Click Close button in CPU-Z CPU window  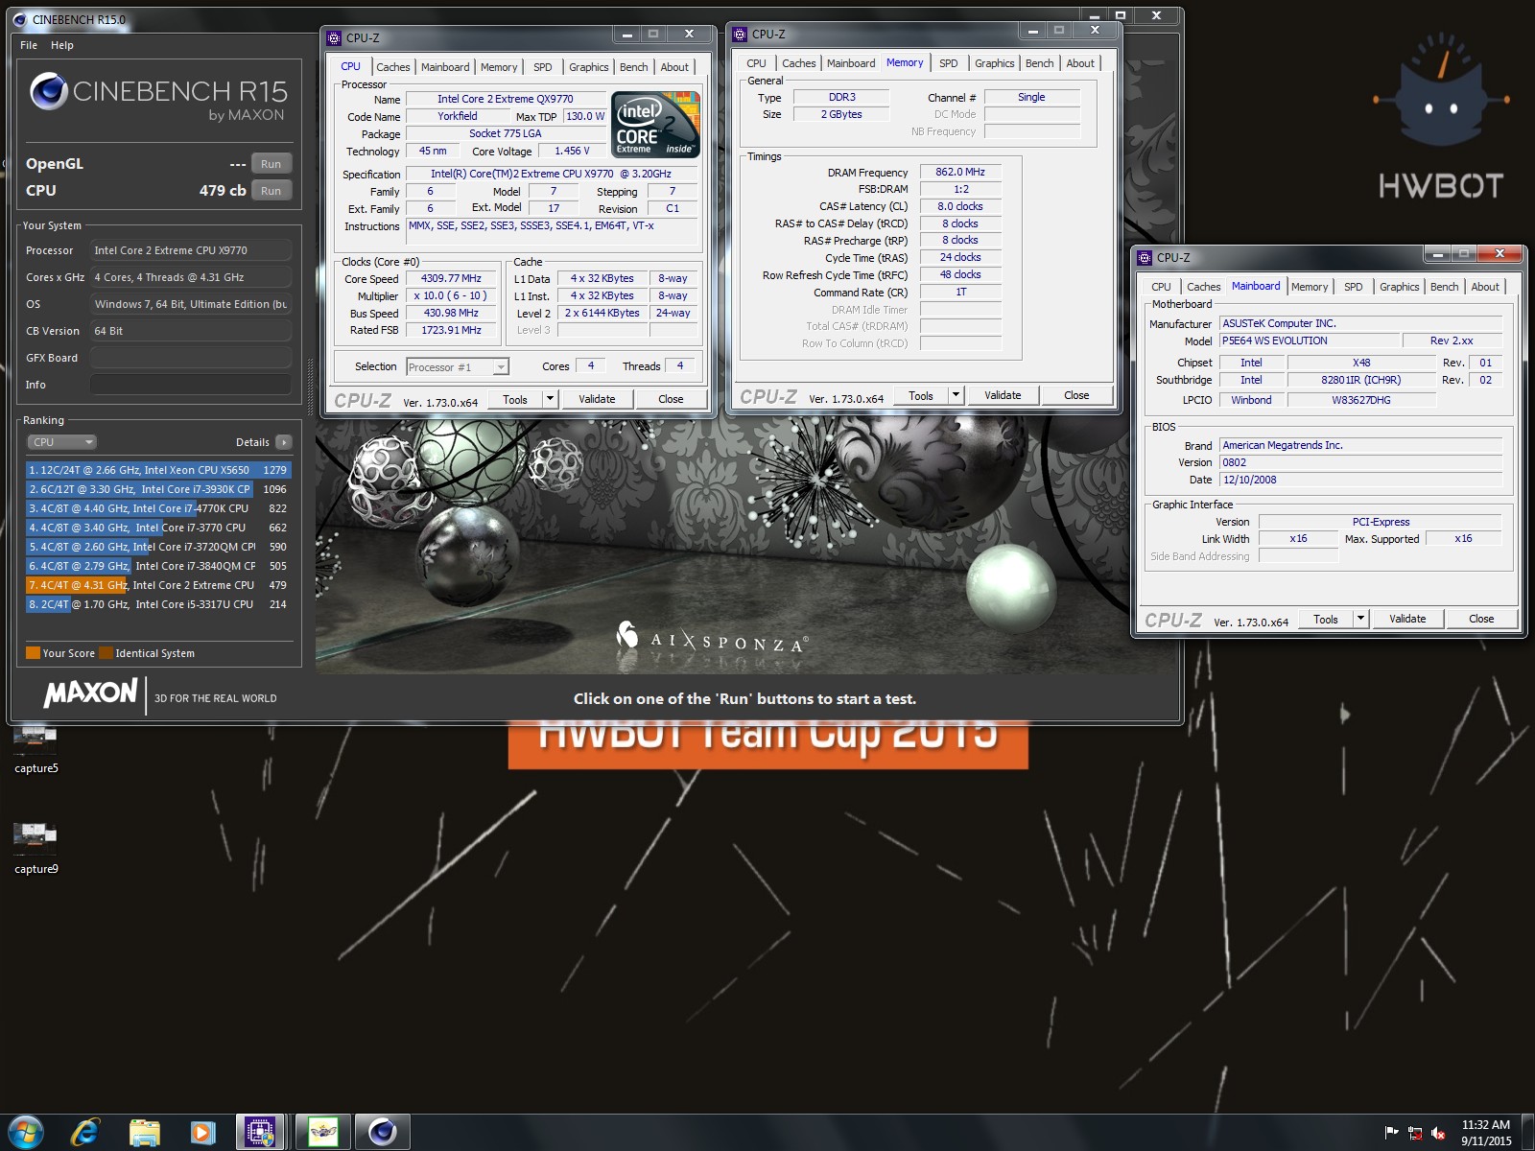coord(671,399)
